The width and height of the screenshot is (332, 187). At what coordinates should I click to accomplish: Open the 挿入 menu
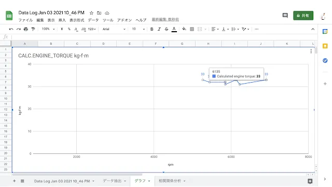62,20
